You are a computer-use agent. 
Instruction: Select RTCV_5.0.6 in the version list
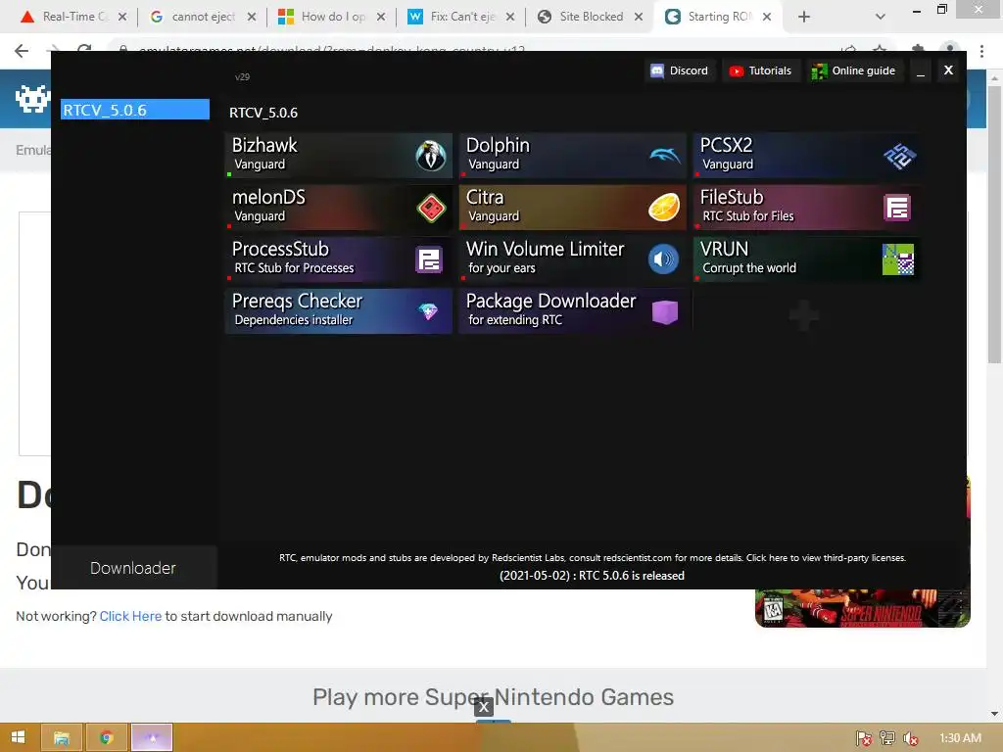coord(135,110)
